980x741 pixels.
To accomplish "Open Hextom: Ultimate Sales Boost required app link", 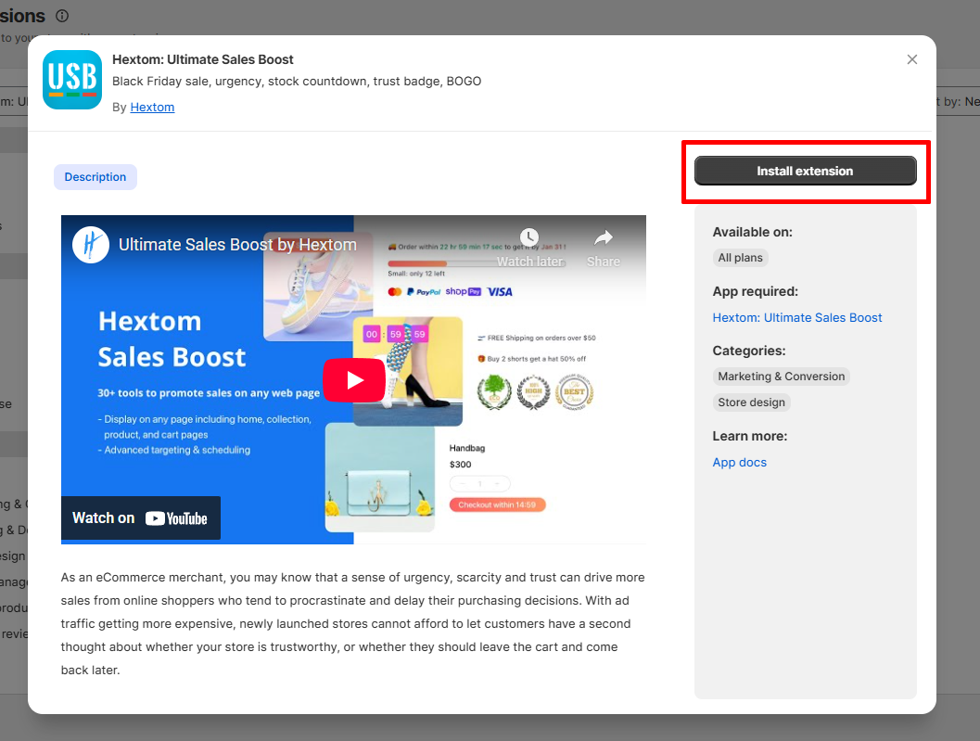I will coord(797,317).
